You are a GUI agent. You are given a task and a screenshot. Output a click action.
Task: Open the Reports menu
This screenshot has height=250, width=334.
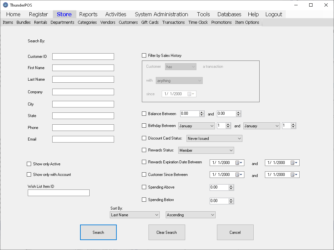point(88,14)
